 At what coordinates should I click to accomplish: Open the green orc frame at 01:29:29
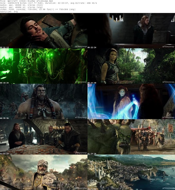tap(131, 137)
